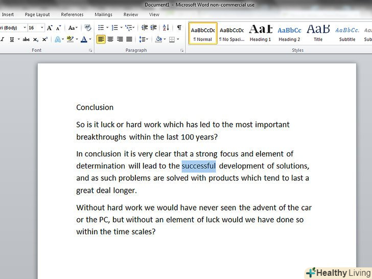This screenshot has height=279, width=372.
Task: Toggle Justify alignment
Action: (129, 39)
